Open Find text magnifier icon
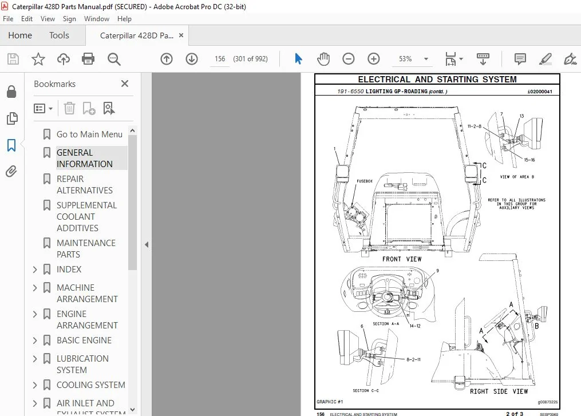The height and width of the screenshot is (416, 581). [114, 59]
